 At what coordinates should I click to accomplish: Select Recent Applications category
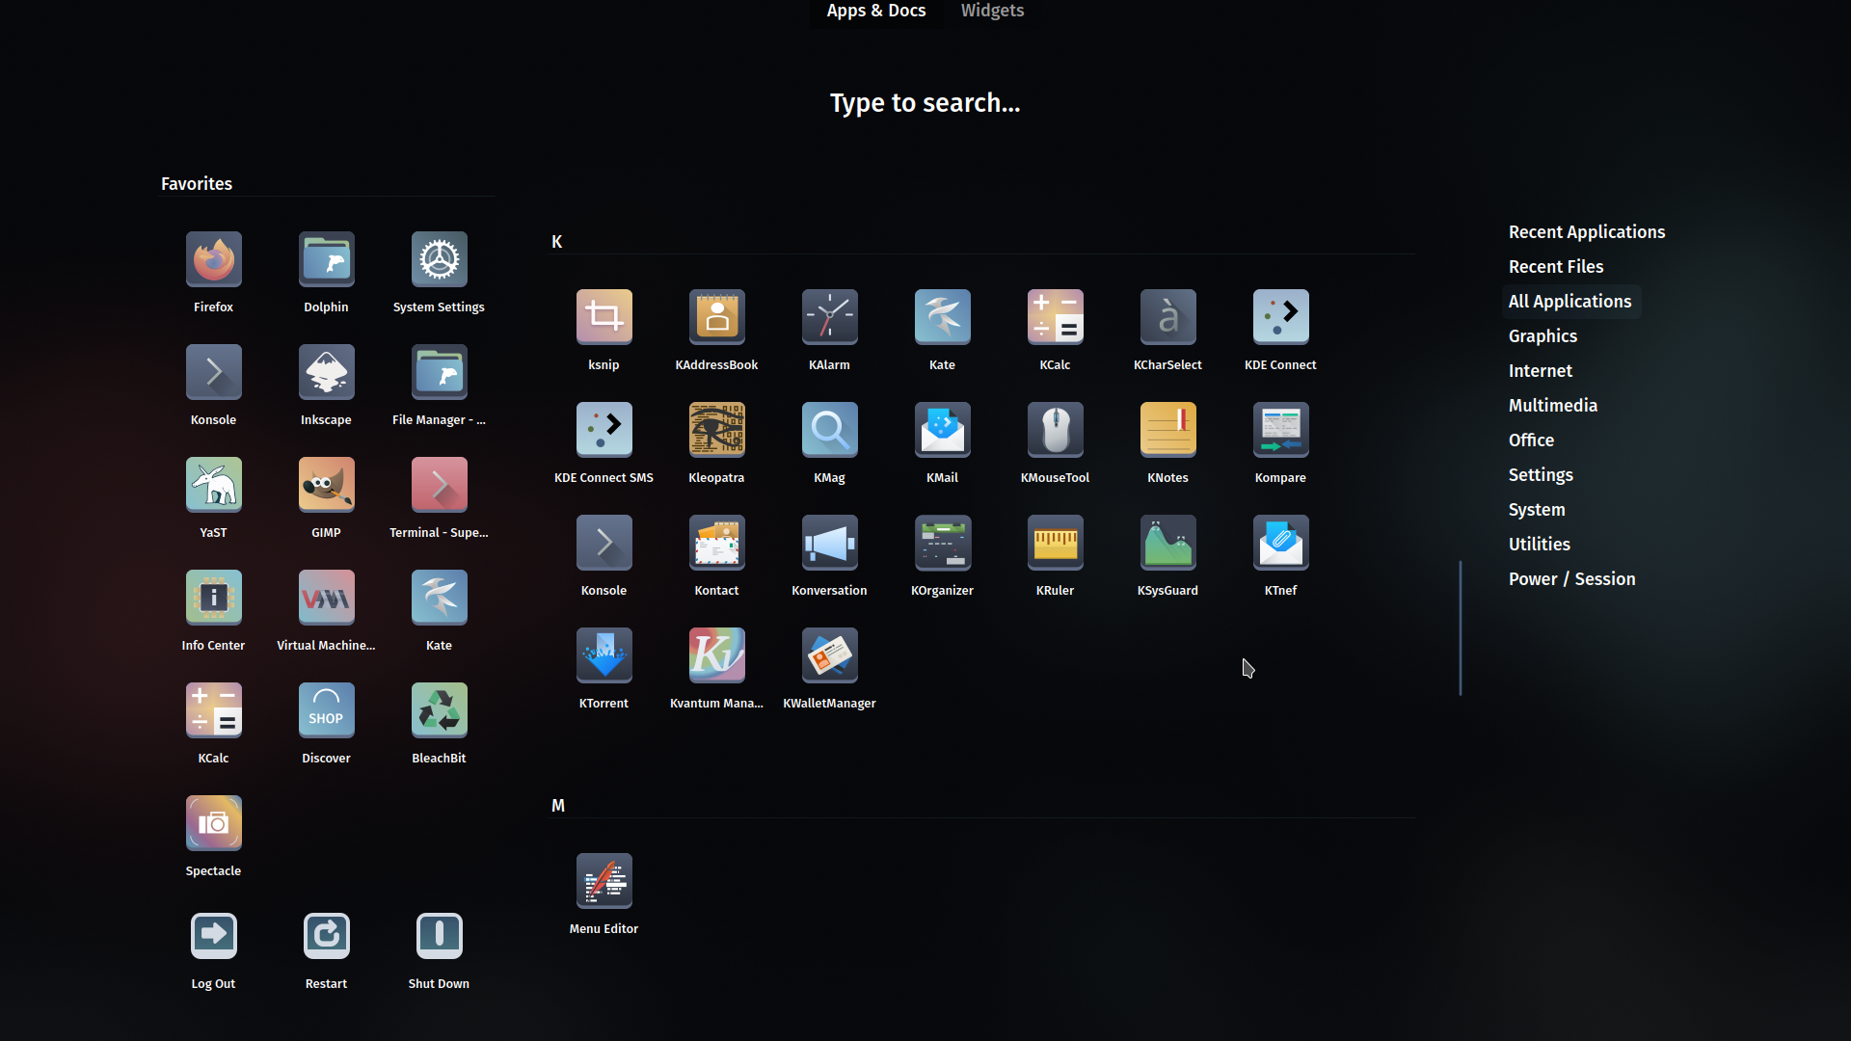tap(1587, 232)
